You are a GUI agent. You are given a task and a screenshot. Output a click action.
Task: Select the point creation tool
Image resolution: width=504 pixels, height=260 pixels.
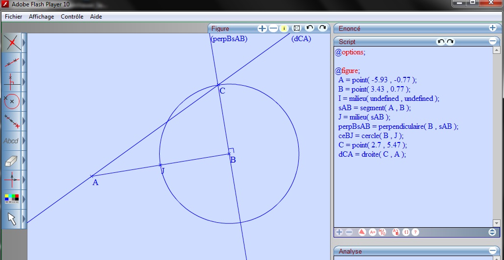pos(11,43)
